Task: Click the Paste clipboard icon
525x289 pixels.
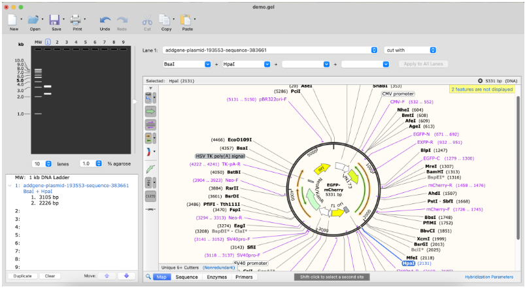Action: 186,20
